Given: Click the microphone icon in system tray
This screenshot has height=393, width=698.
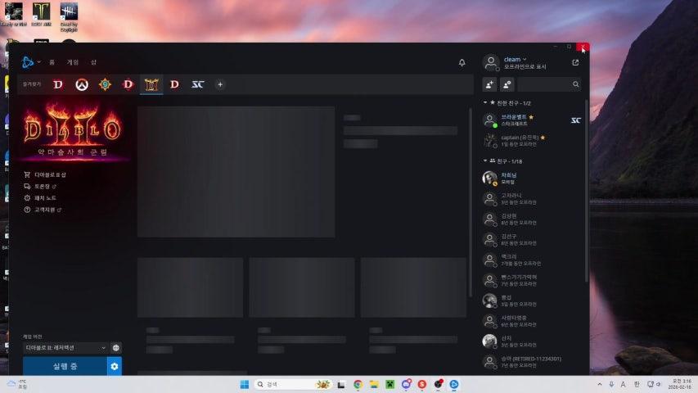Looking at the screenshot, I should coord(611,384).
